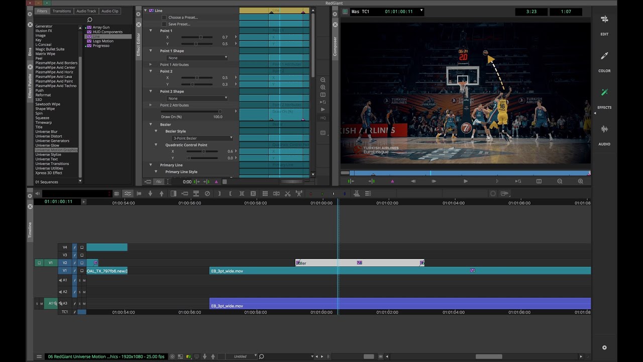Open the Audio Clip tab
Viewport: 643px width, 362px height.
pos(110,11)
